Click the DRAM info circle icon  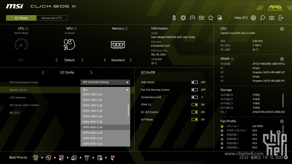point(232,59)
